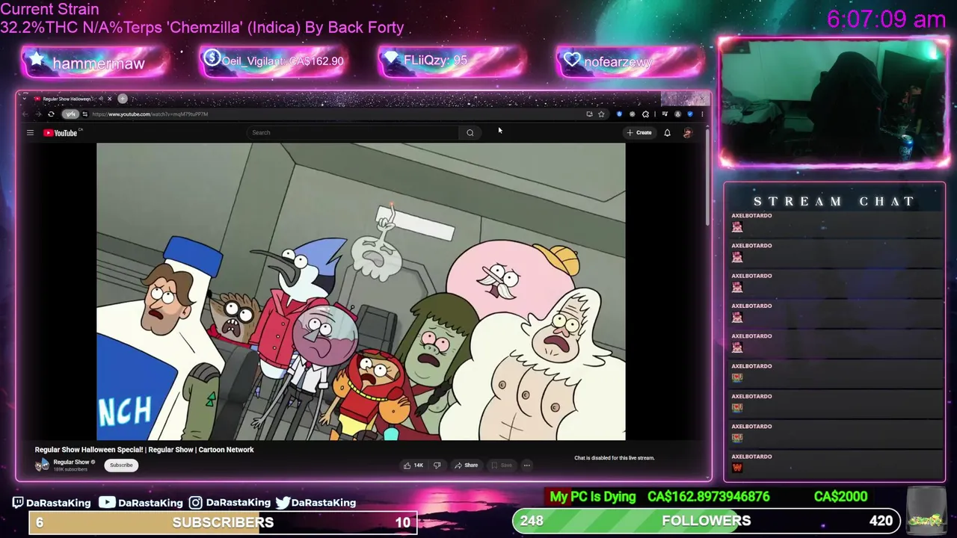Screen dimensions: 957x538
Task: Click the 'nofearzewy' overlay label
Action: [618, 62]
